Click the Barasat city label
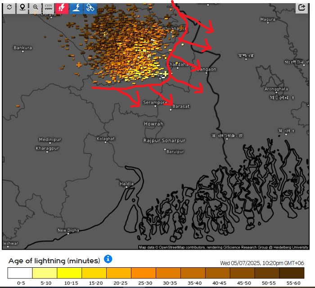The image size is (315, 288). pos(180,106)
